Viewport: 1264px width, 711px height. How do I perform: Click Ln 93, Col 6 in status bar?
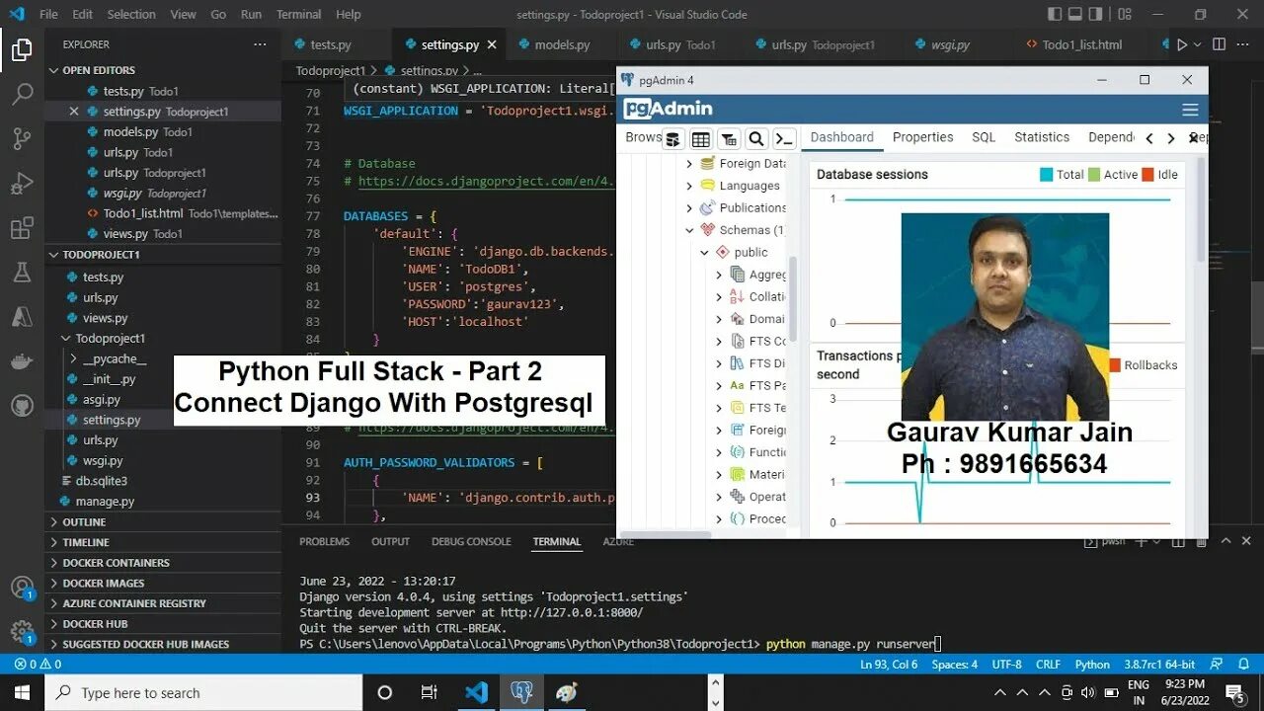pyautogui.click(x=888, y=665)
